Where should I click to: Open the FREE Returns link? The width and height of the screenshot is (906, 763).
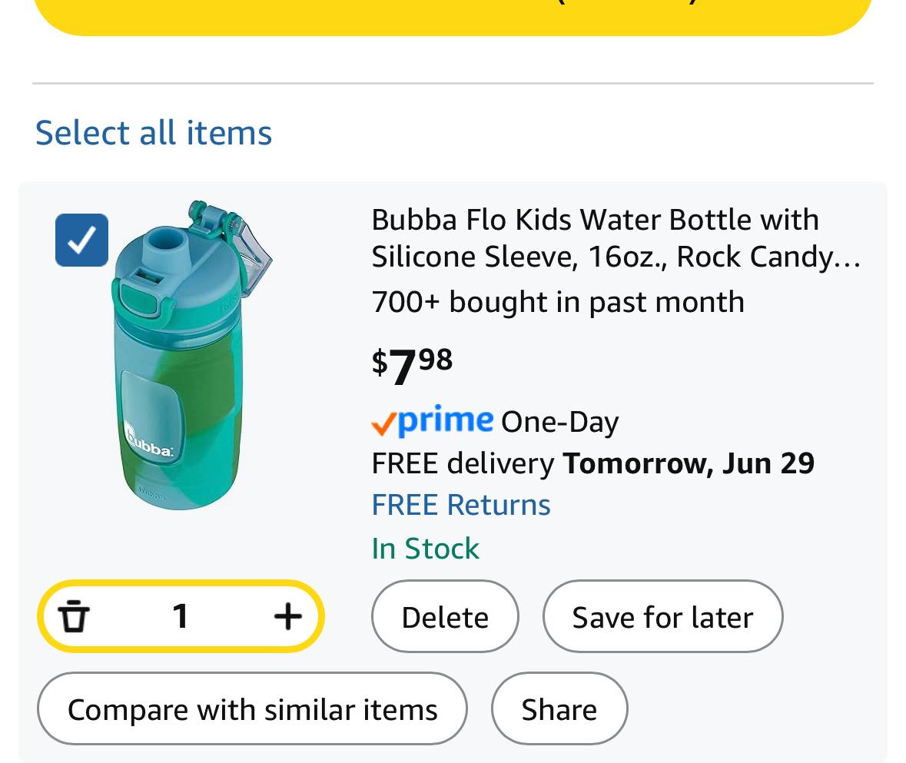(x=460, y=505)
